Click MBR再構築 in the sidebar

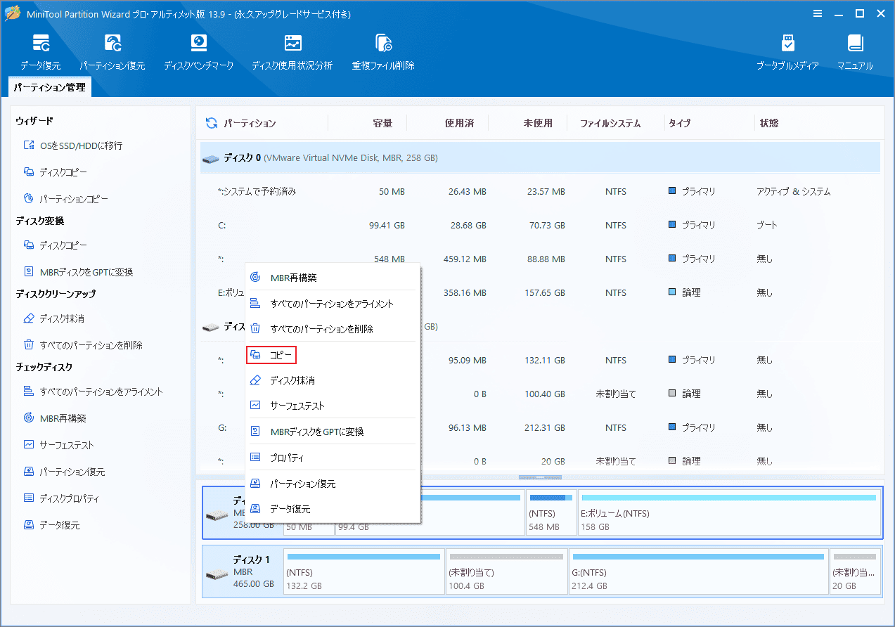tap(55, 418)
